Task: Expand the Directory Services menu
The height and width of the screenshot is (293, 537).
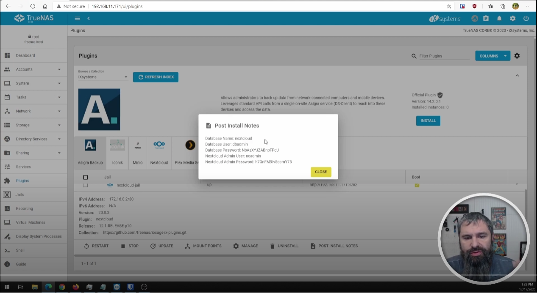Action: pyautogui.click(x=33, y=139)
